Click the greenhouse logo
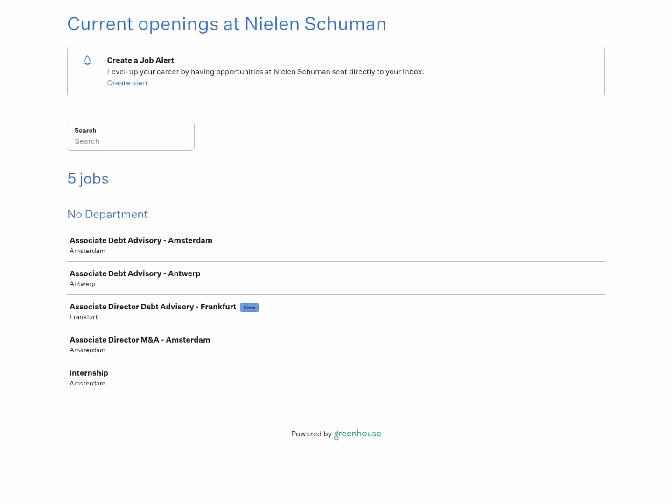This screenshot has height=504, width=672. 357,434
